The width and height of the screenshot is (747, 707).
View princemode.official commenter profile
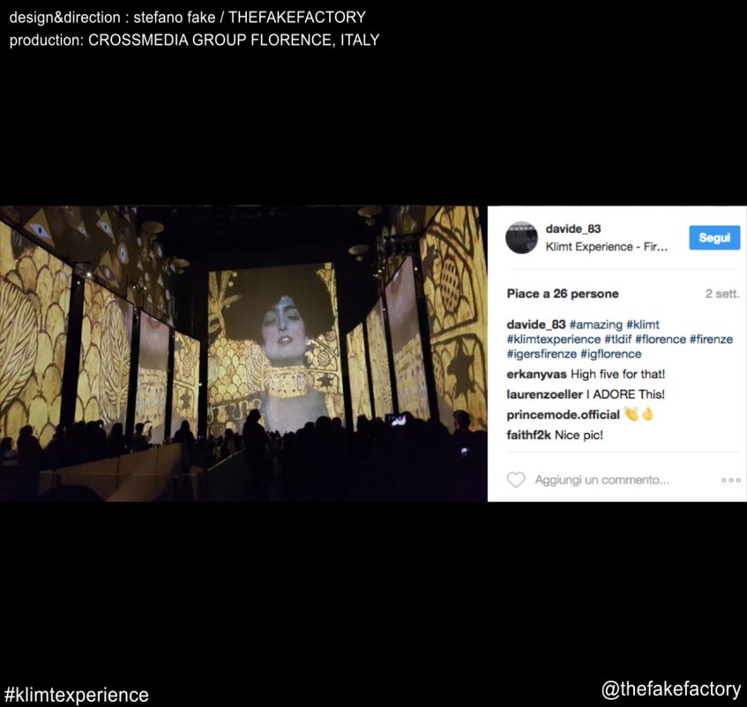563,415
